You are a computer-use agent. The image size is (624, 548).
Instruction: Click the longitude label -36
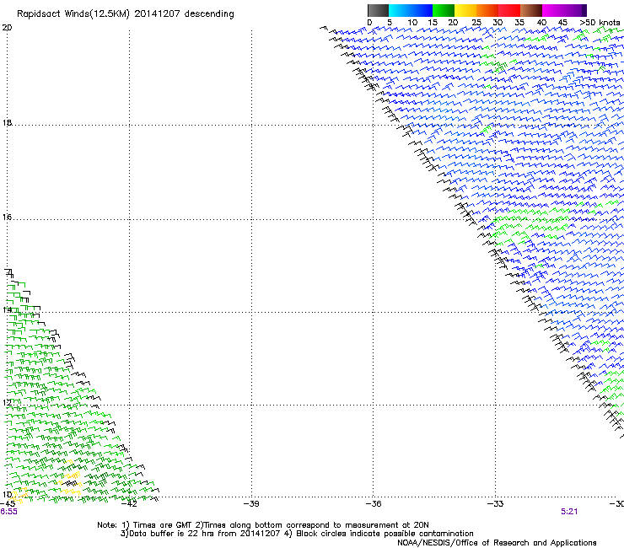click(374, 503)
